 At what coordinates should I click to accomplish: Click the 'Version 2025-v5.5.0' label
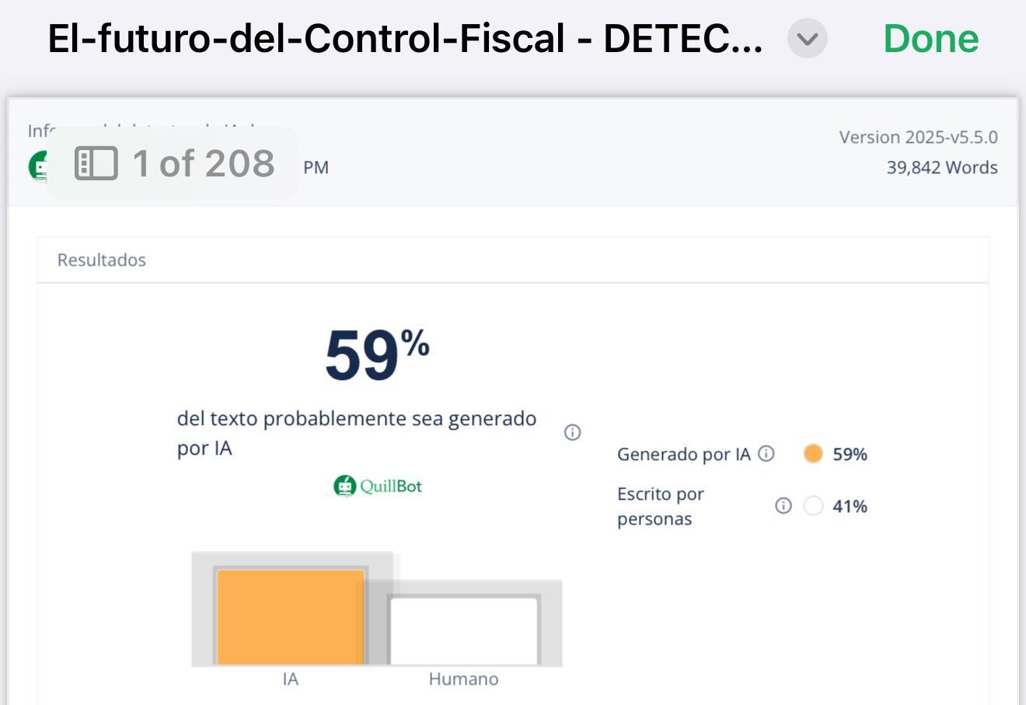tap(918, 137)
